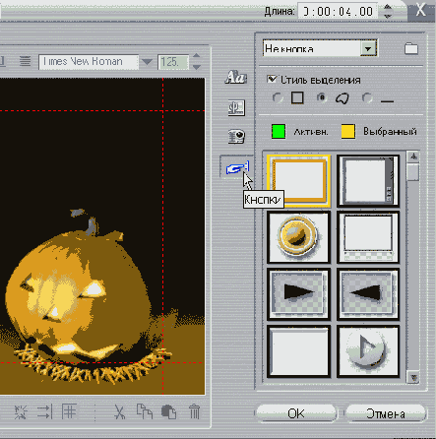This screenshot has height=439, width=436.
Task: Select underline highlight style radio button
Action: click(366, 97)
